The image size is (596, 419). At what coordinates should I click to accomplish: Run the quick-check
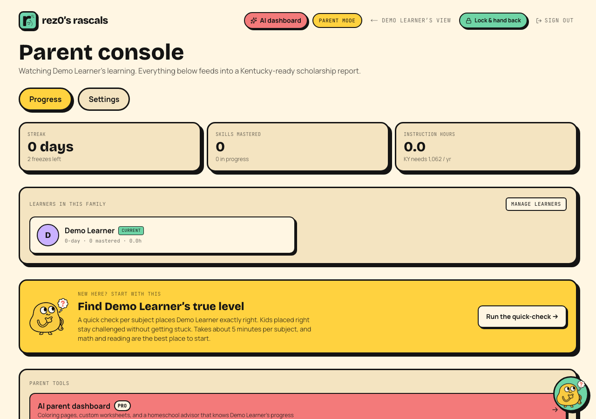click(x=522, y=317)
